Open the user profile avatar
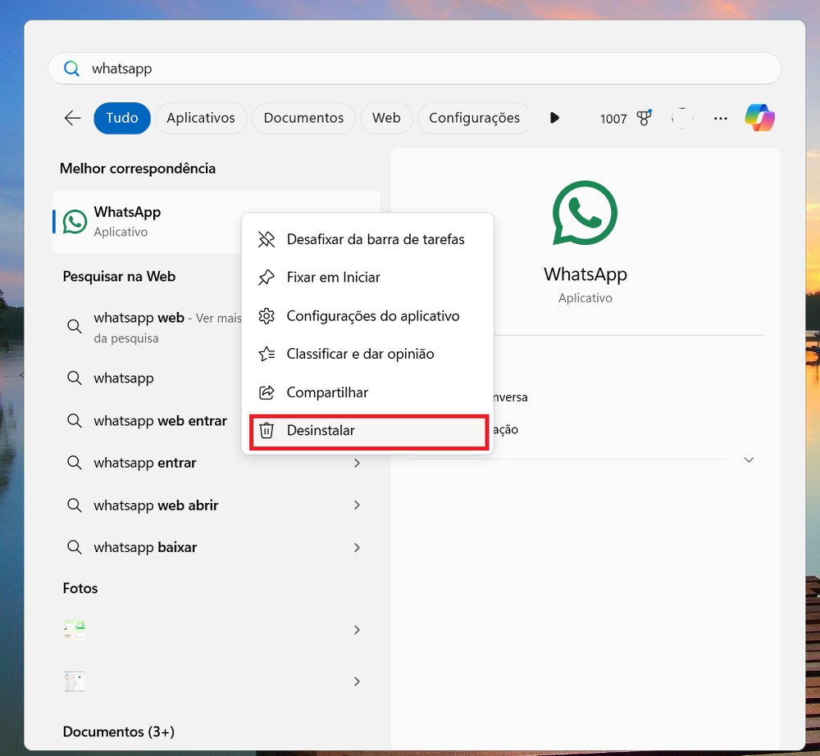The image size is (820, 756). pos(682,118)
